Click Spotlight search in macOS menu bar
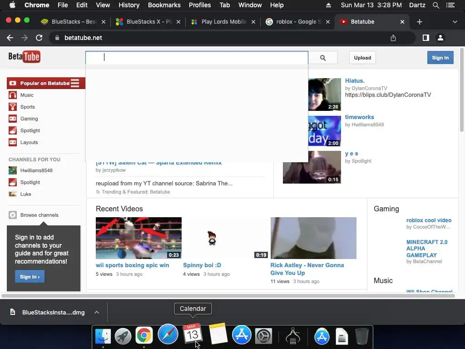 [x=435, y=5]
